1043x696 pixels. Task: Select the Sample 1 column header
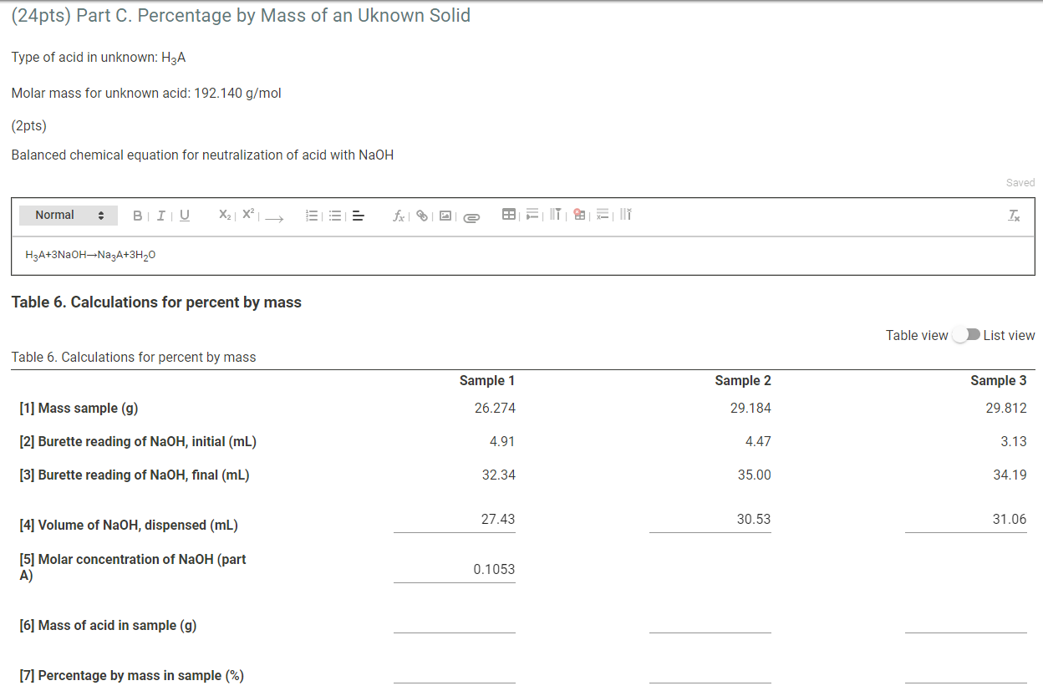click(487, 380)
